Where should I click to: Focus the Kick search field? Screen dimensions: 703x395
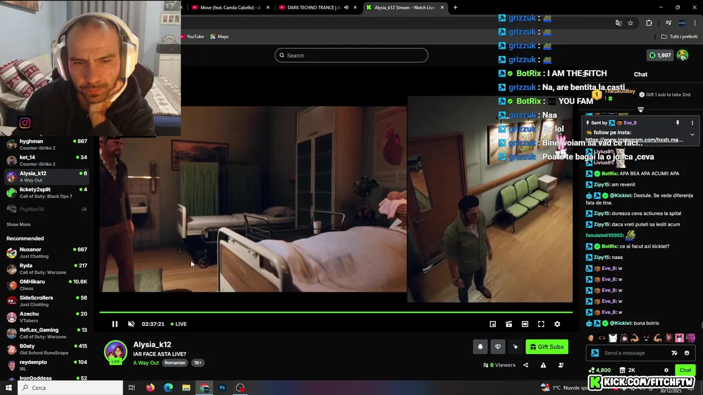click(351, 55)
